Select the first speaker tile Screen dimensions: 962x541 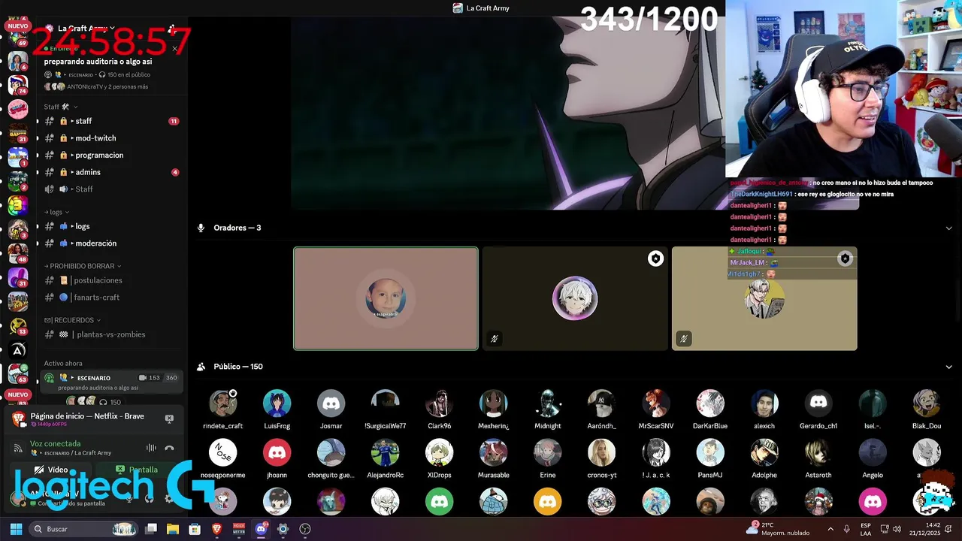pyautogui.click(x=386, y=298)
